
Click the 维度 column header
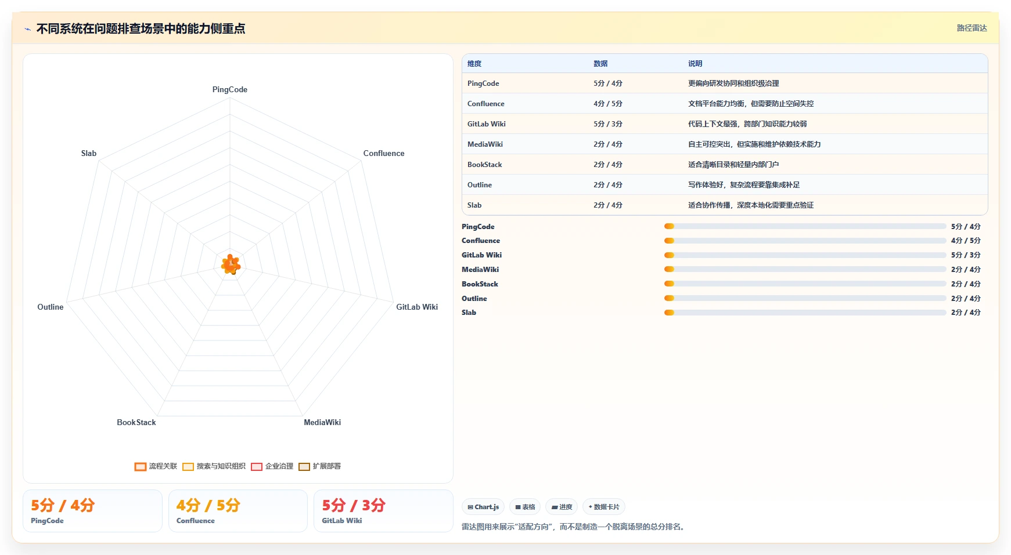(x=474, y=64)
